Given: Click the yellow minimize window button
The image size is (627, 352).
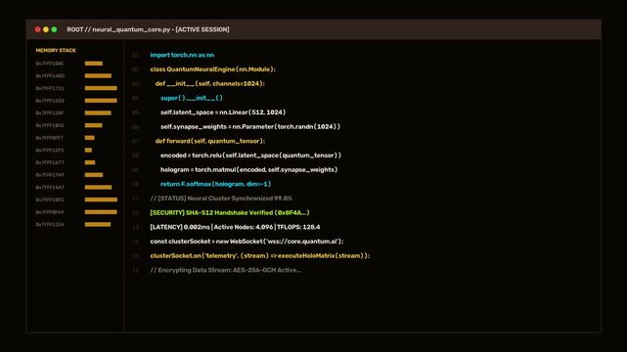Looking at the screenshot, I should click(x=46, y=29).
